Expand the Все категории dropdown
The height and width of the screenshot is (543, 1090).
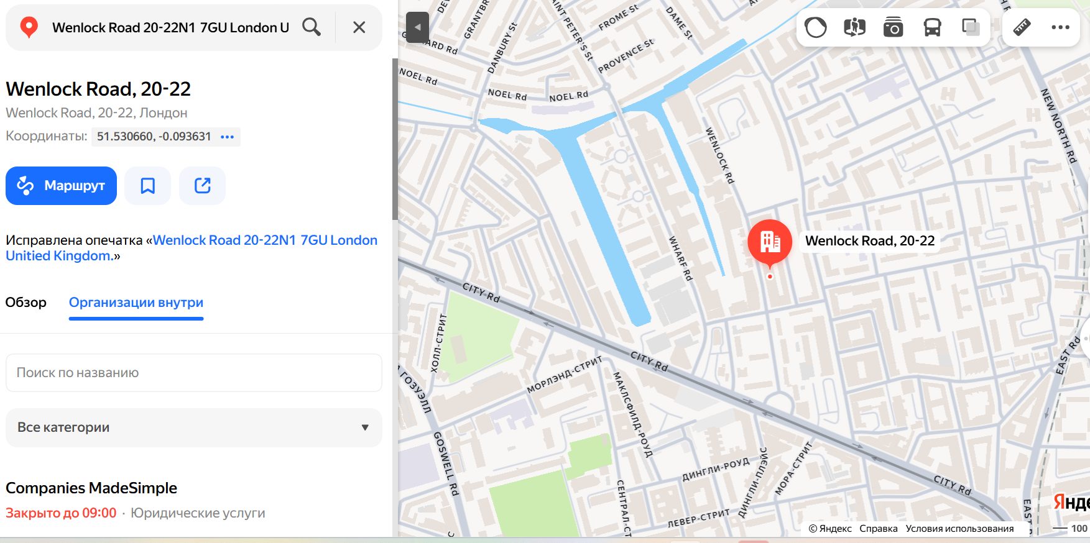point(194,427)
